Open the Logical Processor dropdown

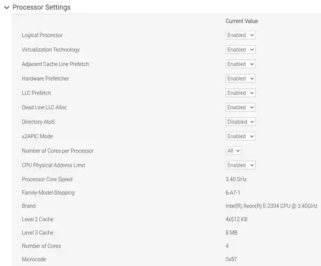tap(240, 35)
